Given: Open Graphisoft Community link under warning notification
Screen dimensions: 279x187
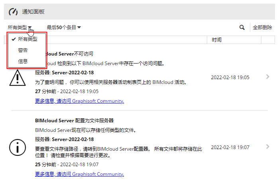Looking at the screenshot, I should coord(80,101).
